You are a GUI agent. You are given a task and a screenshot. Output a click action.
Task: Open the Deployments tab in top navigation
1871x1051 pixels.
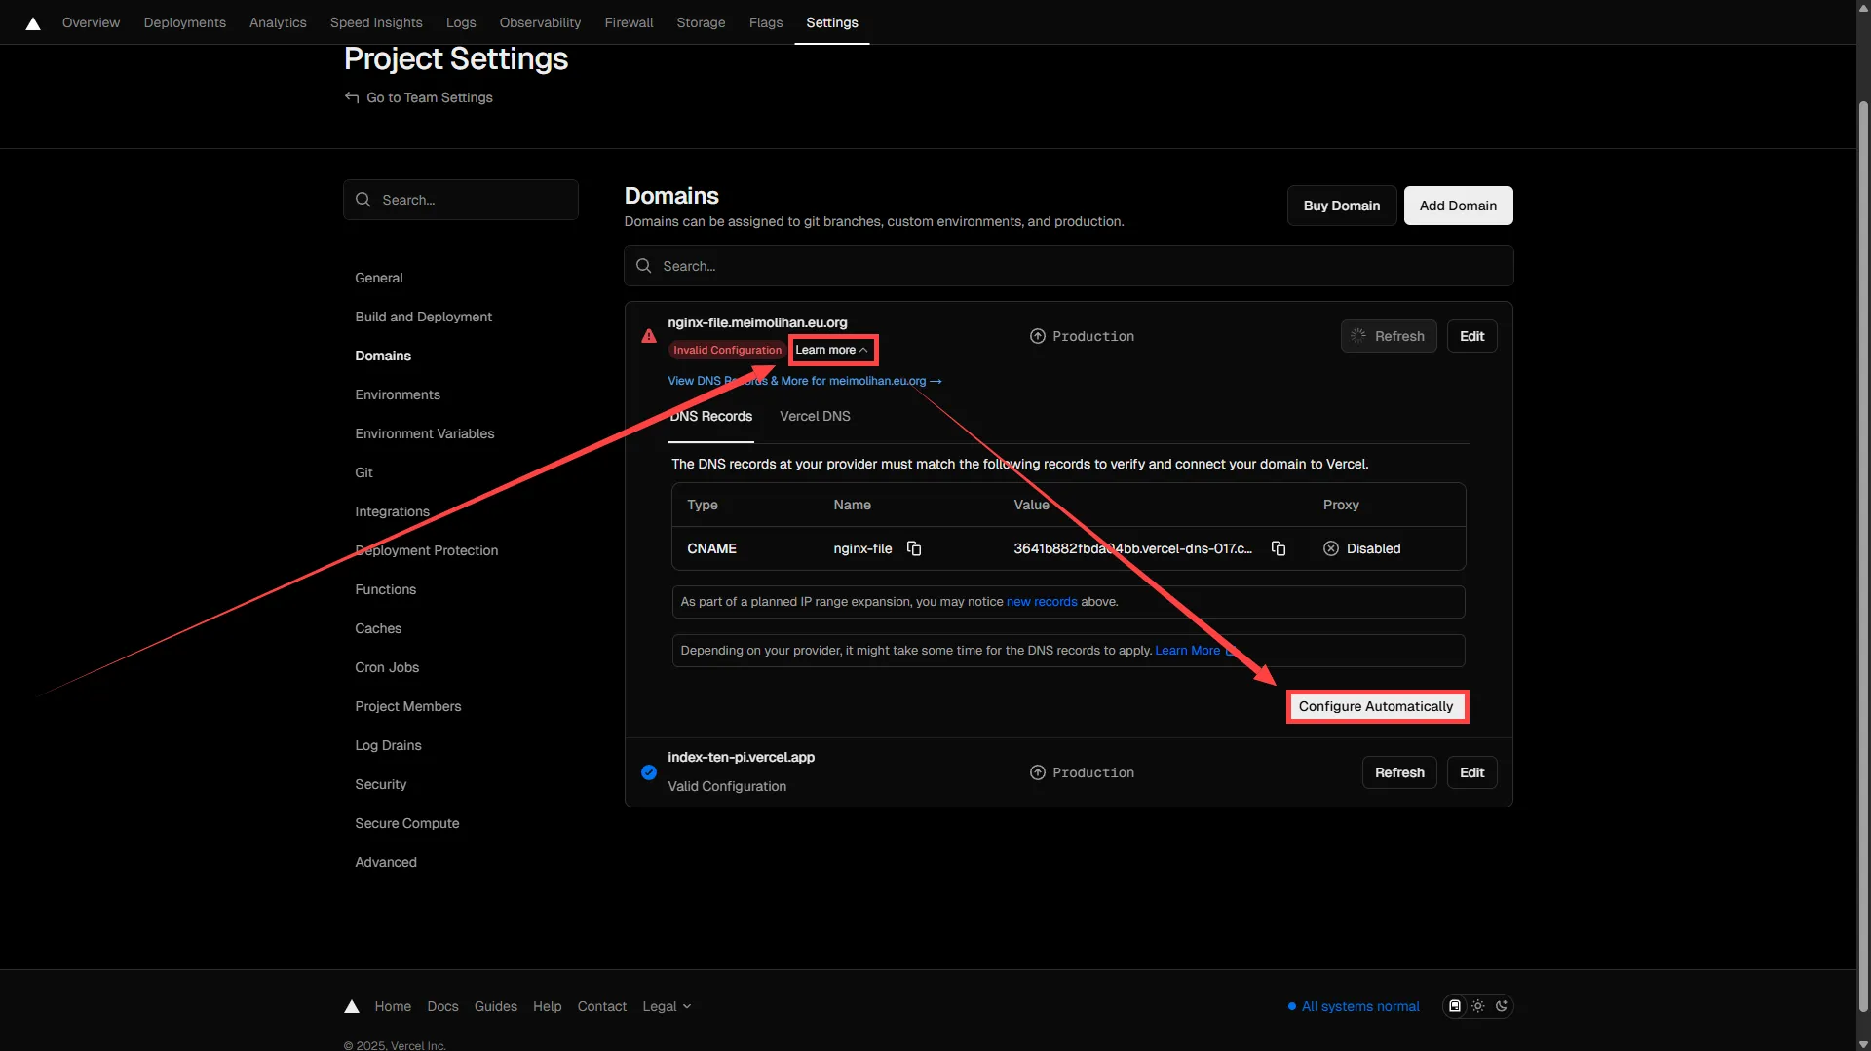(184, 22)
